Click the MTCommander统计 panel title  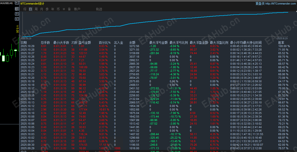(x=32, y=4)
